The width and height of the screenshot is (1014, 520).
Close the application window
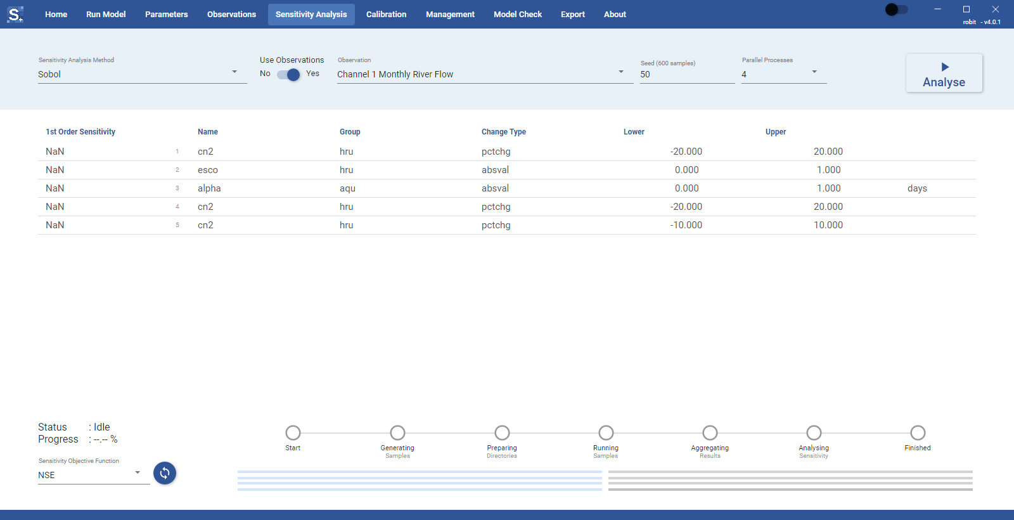coord(996,9)
